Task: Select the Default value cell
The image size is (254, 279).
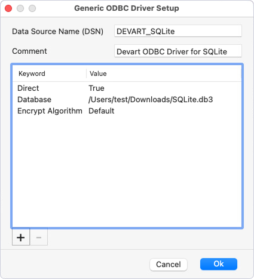Action: (x=102, y=111)
